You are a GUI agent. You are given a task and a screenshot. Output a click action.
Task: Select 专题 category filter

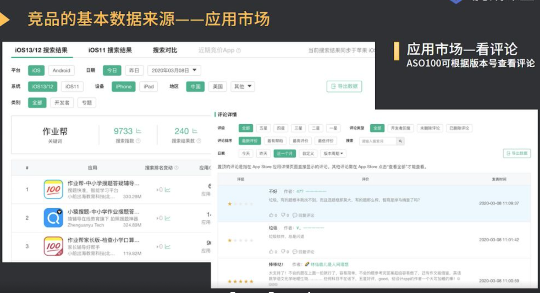(x=87, y=103)
